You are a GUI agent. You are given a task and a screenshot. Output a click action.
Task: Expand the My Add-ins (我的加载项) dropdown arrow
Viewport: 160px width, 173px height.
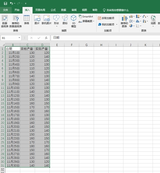(117, 24)
